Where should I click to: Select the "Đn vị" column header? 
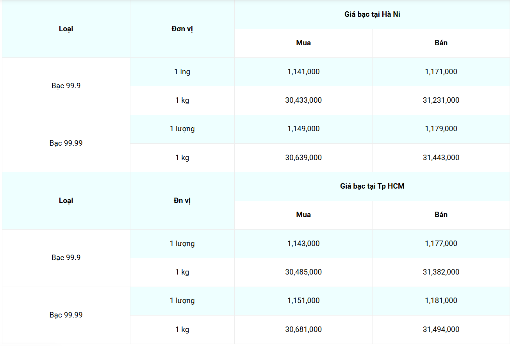tap(182, 201)
